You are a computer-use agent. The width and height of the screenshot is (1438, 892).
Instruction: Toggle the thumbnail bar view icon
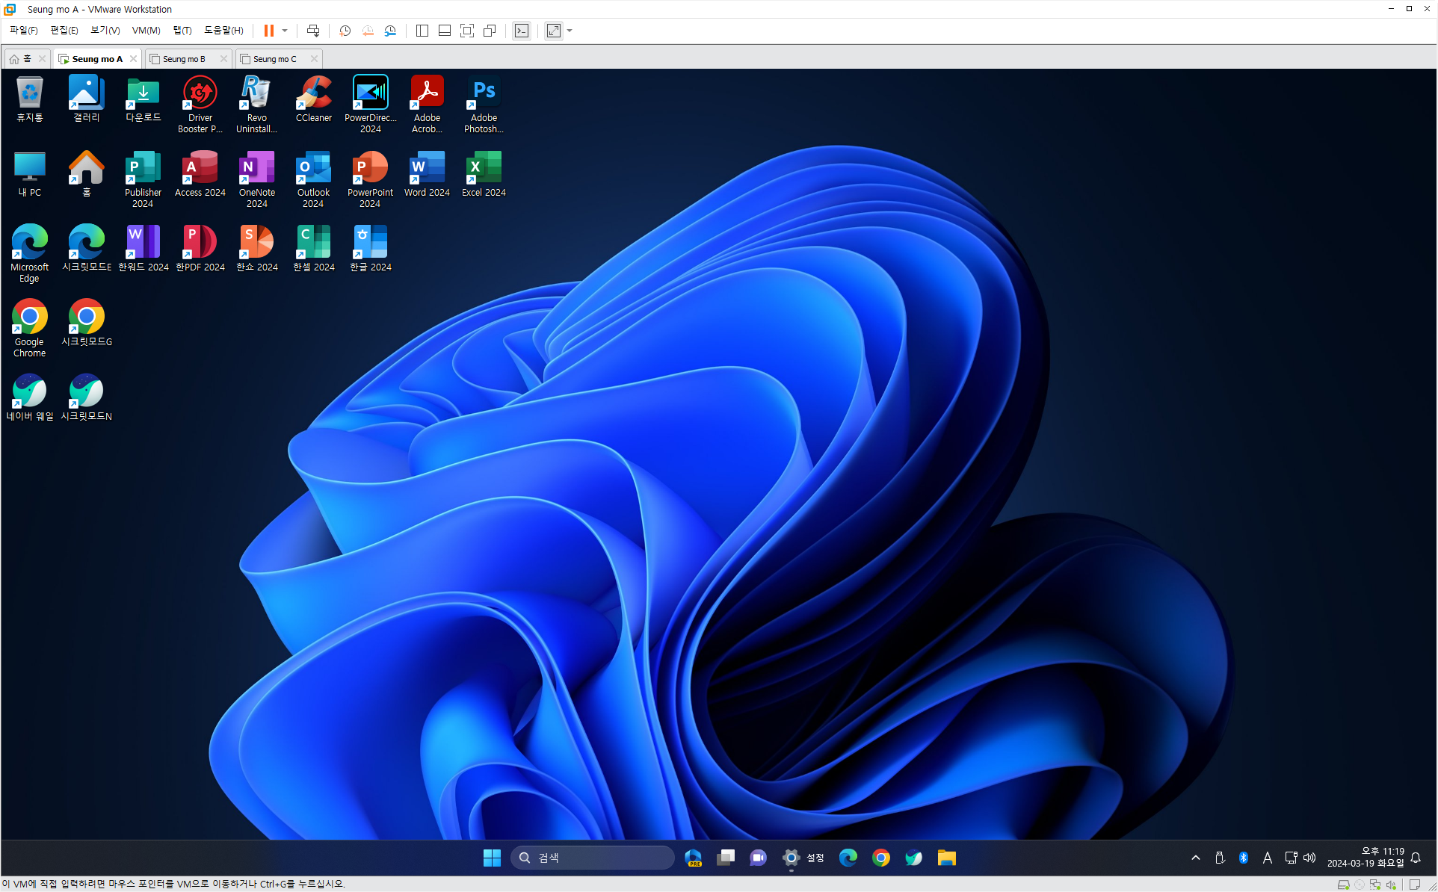coord(444,31)
